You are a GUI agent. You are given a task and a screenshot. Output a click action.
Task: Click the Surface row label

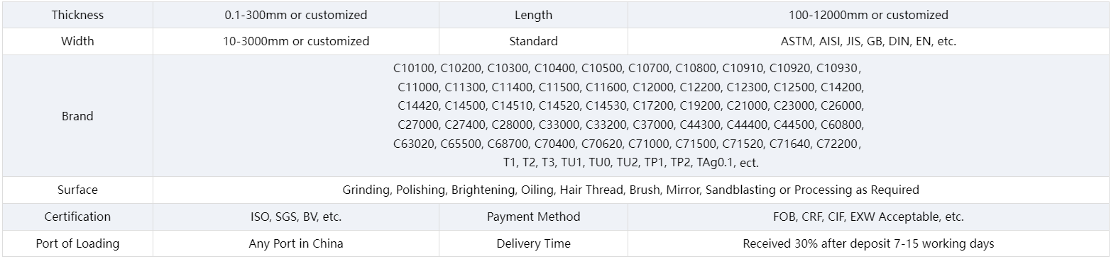point(77,190)
